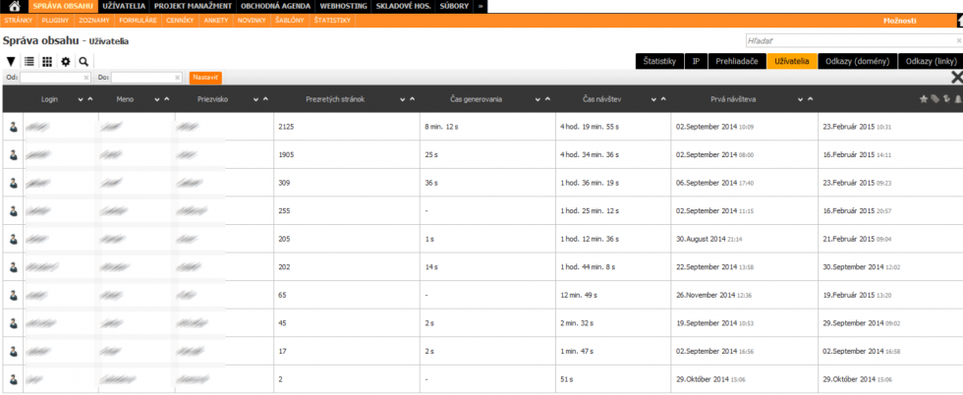Click the star icon in table header
The image size is (963, 395).
[x=923, y=99]
